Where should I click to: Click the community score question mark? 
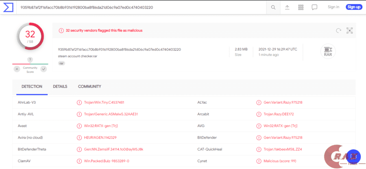point(30,60)
